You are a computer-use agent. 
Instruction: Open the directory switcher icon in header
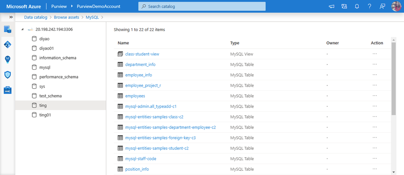(x=344, y=6)
